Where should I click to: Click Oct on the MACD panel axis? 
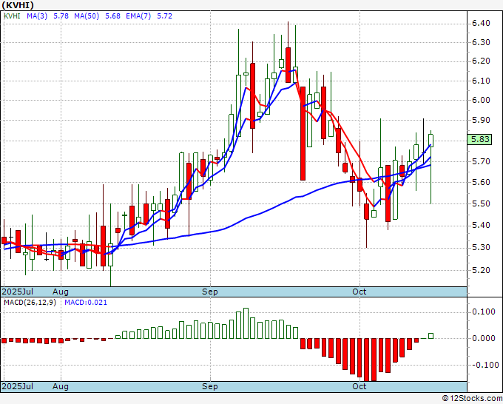[x=359, y=386]
